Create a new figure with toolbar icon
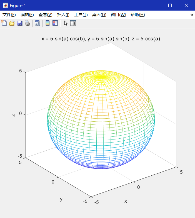Image resolution: width=195 pixels, height=218 pixels. pyautogui.click(x=4, y=23)
